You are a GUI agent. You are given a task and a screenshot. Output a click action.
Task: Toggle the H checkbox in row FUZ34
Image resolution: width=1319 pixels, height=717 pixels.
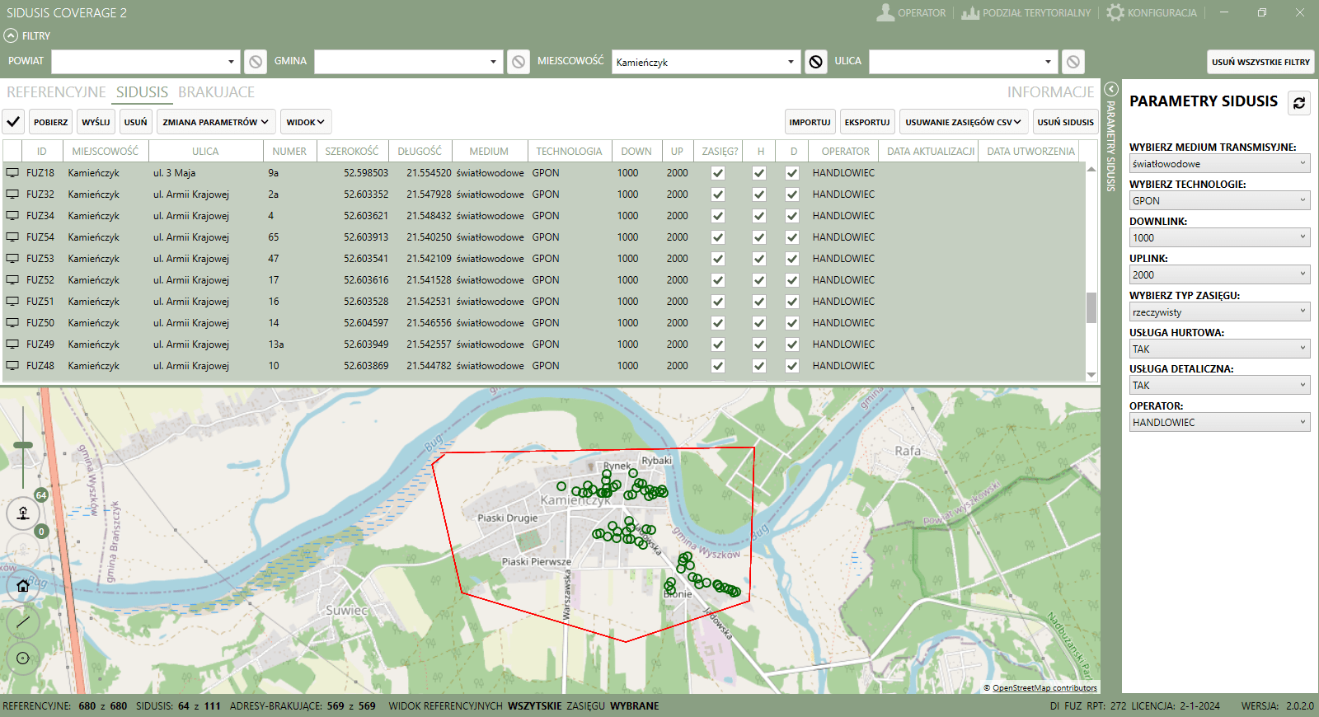[759, 216]
